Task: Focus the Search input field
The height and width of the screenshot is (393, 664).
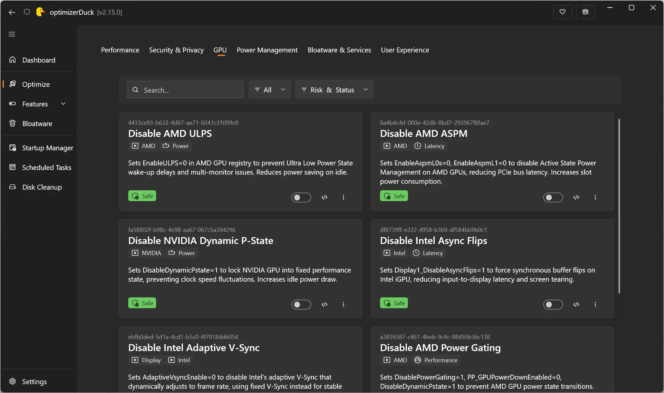Action: [x=185, y=90]
